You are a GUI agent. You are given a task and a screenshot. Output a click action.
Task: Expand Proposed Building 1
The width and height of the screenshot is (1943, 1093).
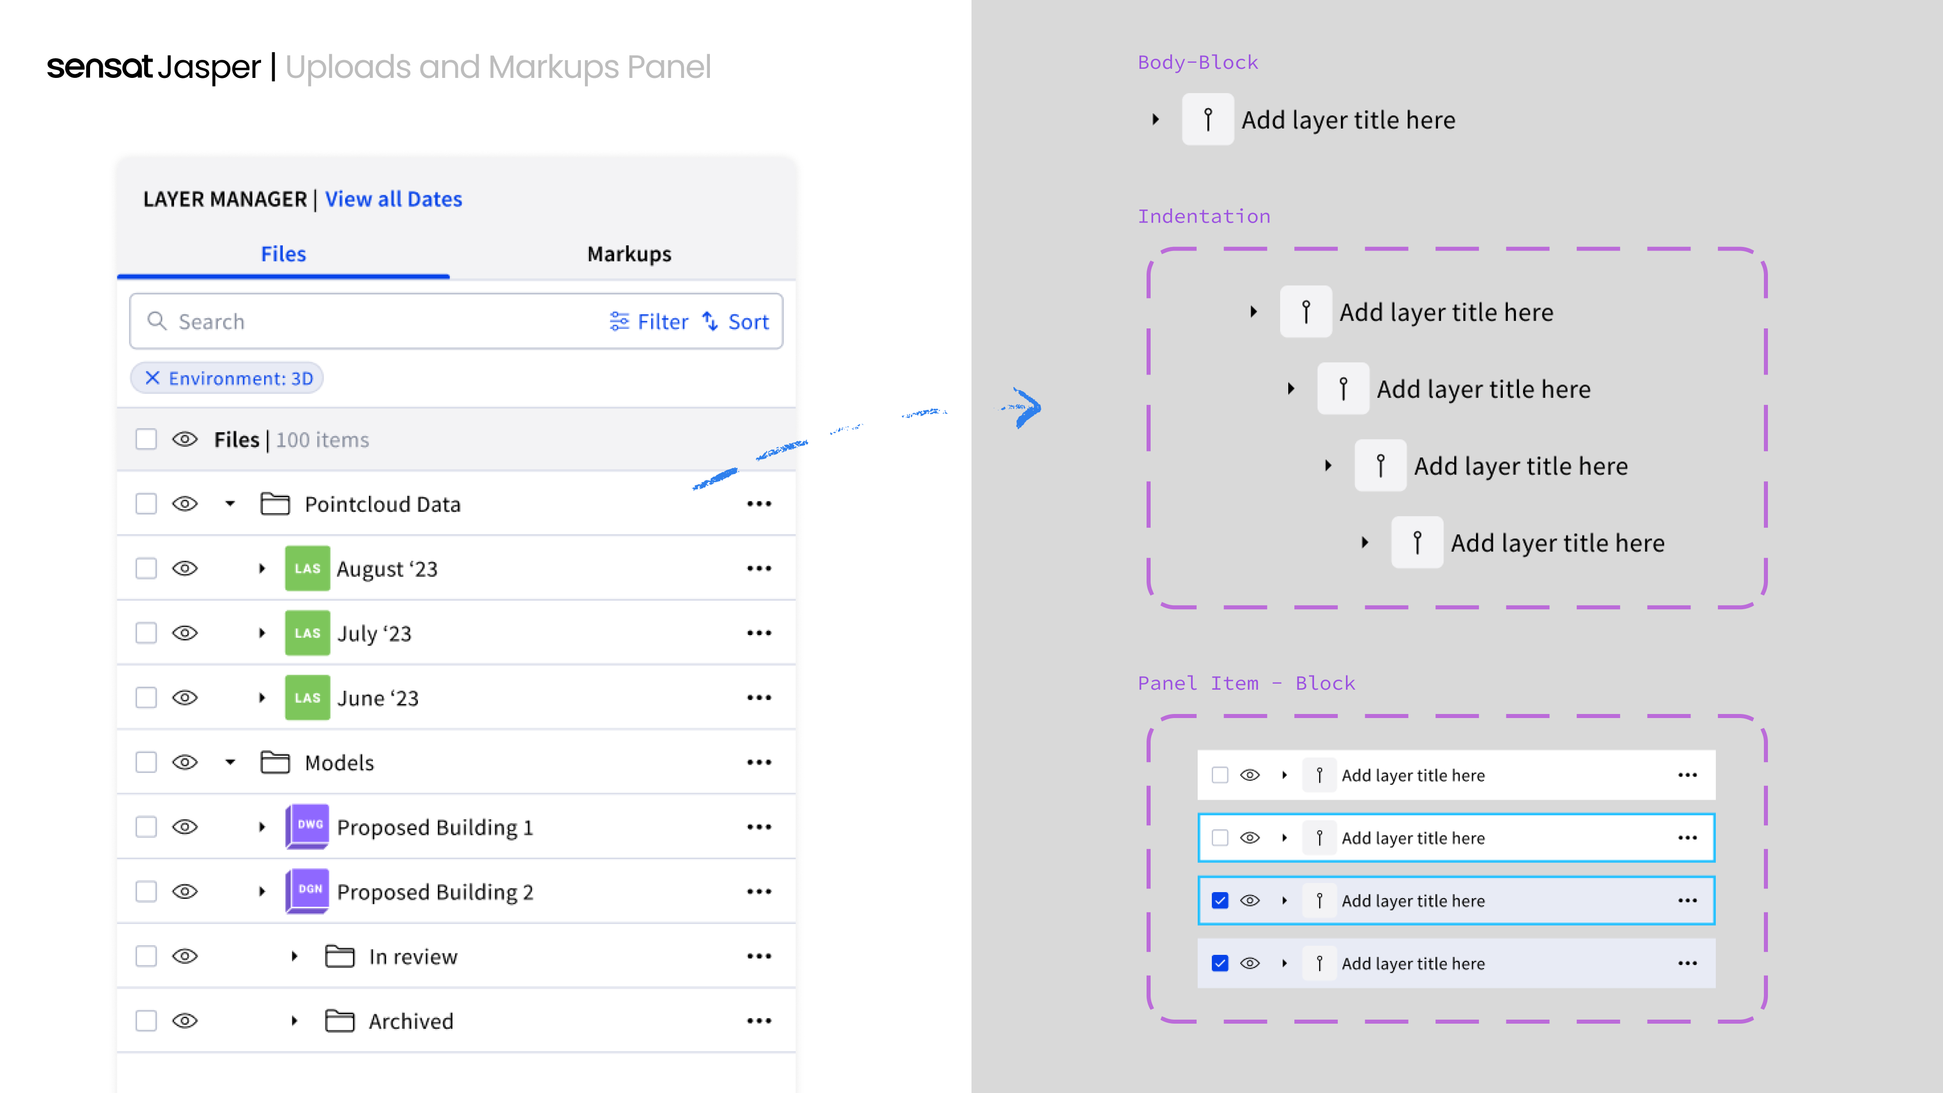tap(262, 827)
